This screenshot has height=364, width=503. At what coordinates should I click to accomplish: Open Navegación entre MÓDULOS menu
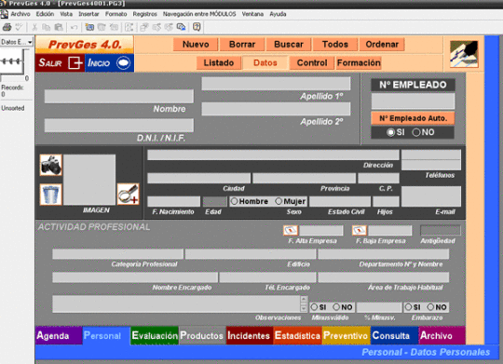199,14
